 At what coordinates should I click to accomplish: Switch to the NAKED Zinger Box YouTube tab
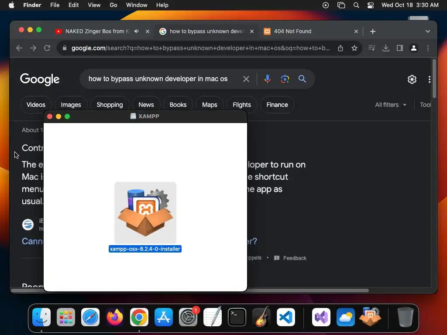pos(97,31)
